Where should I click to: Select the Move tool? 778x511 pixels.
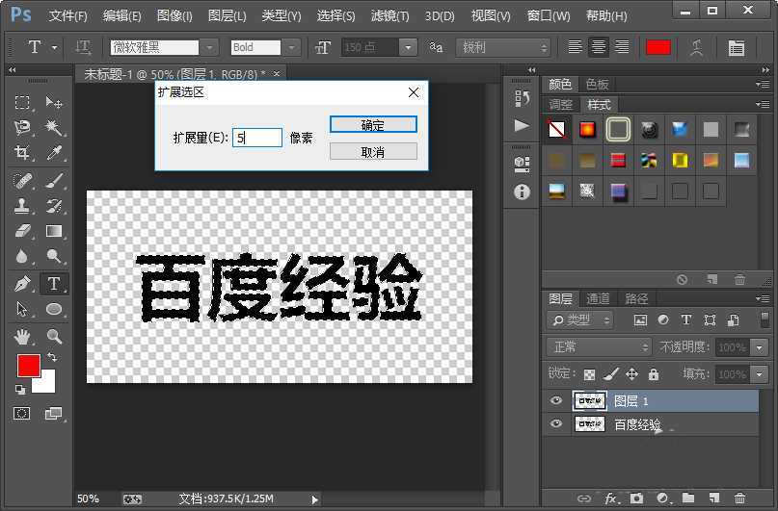[x=54, y=103]
